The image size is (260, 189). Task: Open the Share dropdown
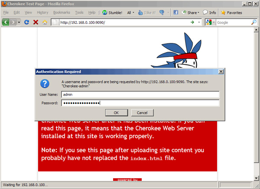coord(190,13)
